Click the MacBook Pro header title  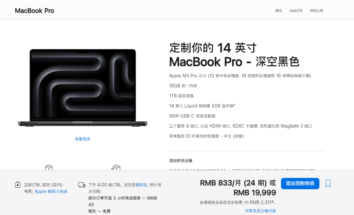coord(35,11)
